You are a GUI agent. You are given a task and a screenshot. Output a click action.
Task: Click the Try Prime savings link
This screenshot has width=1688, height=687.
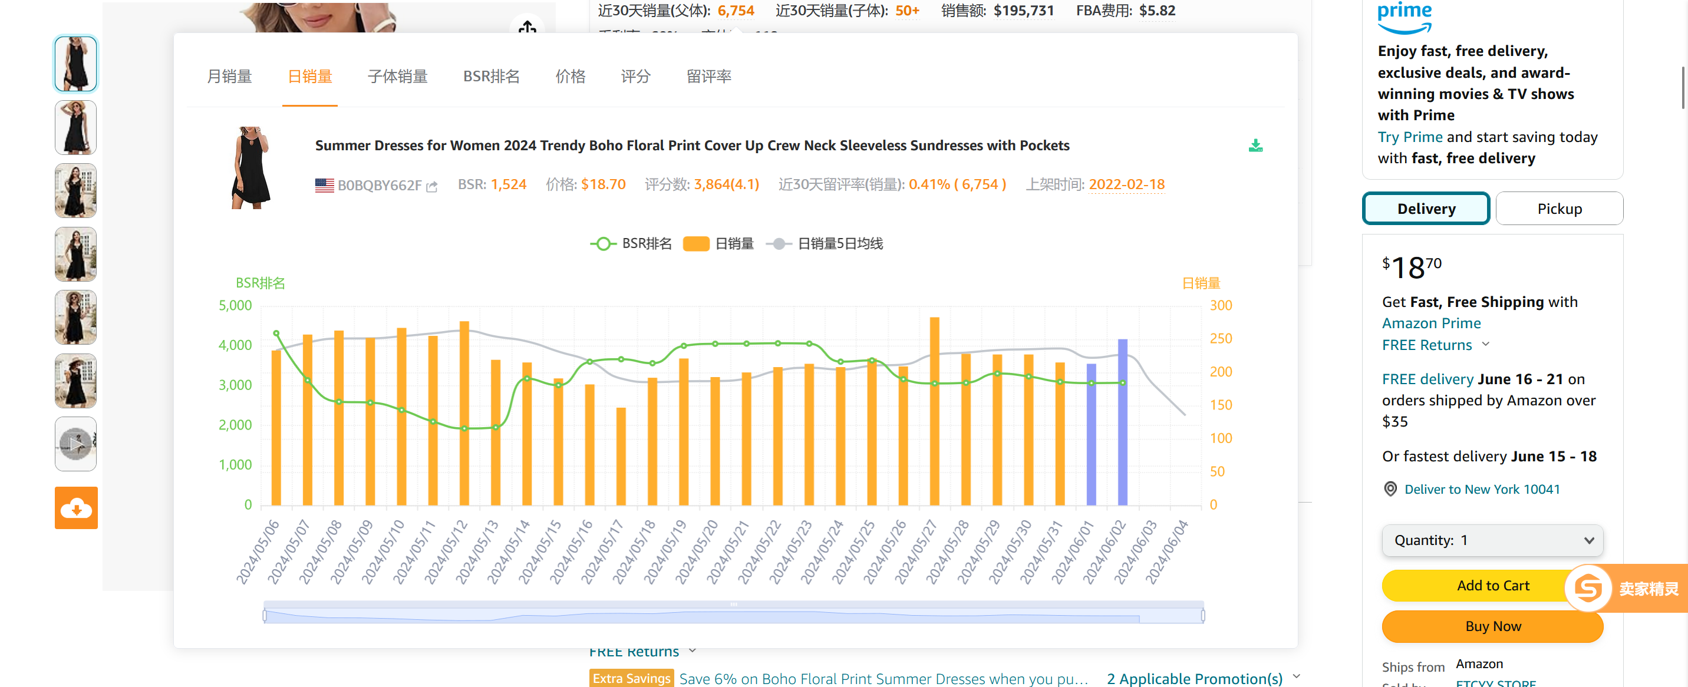coord(1412,136)
